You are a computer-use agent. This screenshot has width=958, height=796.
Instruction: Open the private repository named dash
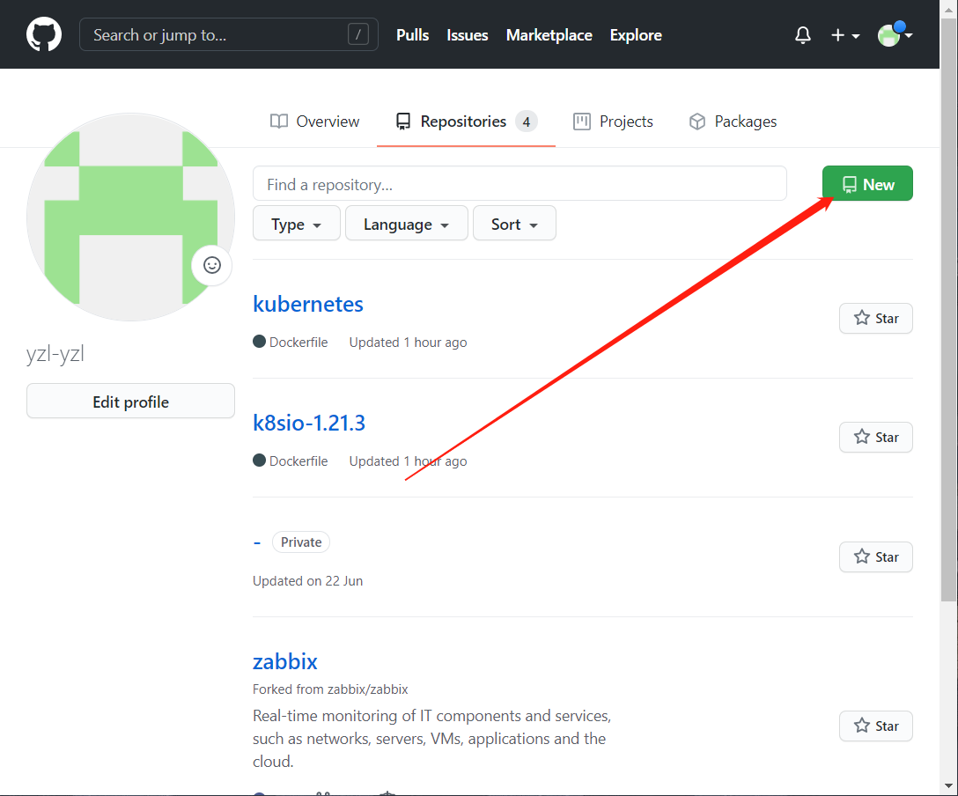(257, 542)
